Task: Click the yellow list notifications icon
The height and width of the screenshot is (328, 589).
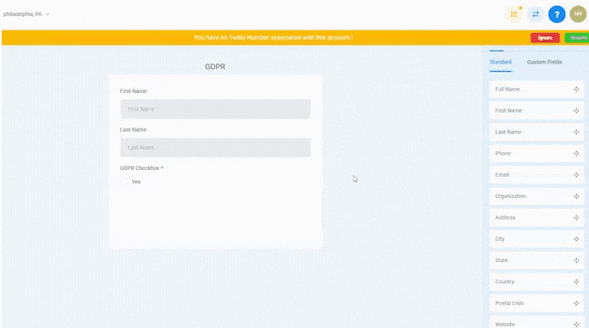Action: [515, 14]
